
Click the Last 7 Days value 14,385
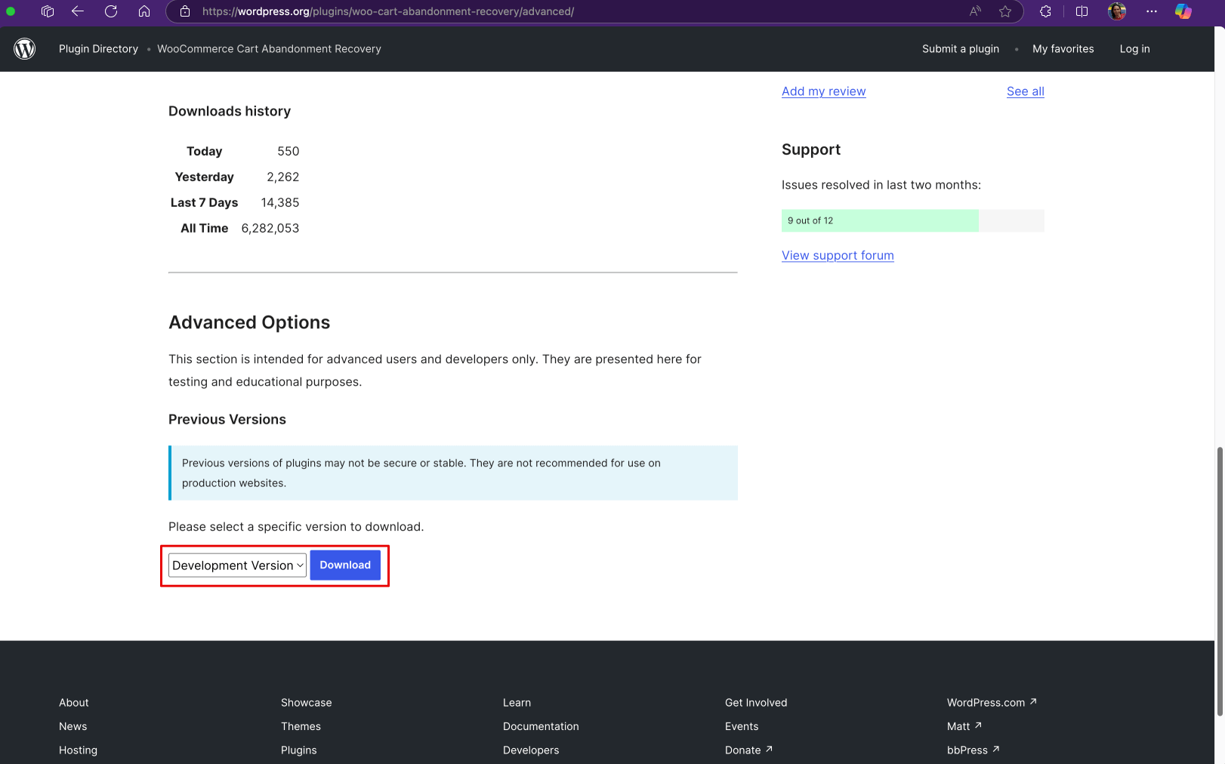[x=280, y=202]
